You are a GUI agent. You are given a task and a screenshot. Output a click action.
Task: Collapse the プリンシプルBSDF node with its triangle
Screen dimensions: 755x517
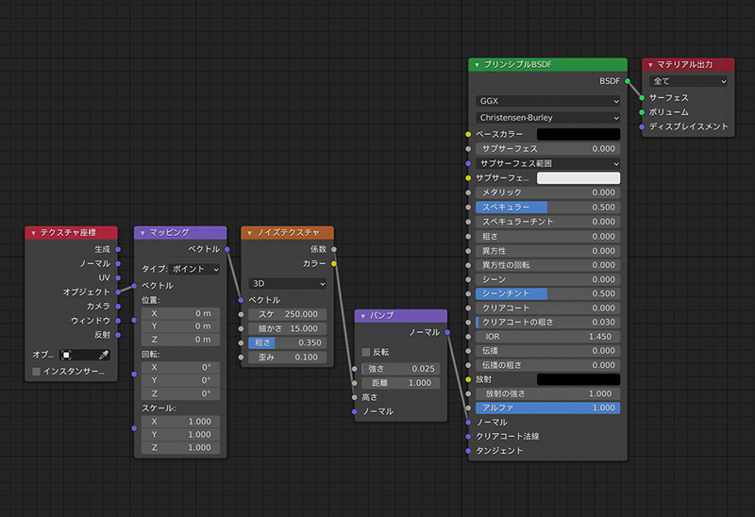pos(478,64)
